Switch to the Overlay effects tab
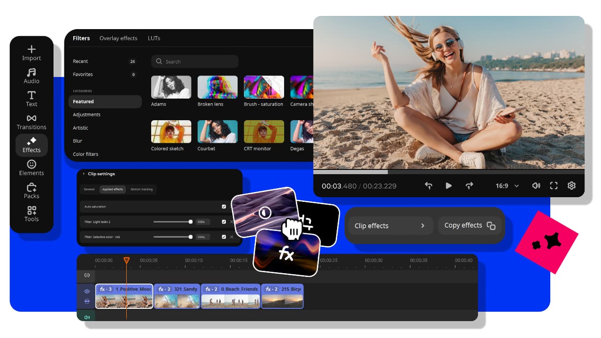 click(118, 38)
